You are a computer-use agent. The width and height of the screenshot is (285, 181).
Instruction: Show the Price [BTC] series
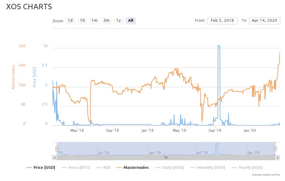pos(75,167)
